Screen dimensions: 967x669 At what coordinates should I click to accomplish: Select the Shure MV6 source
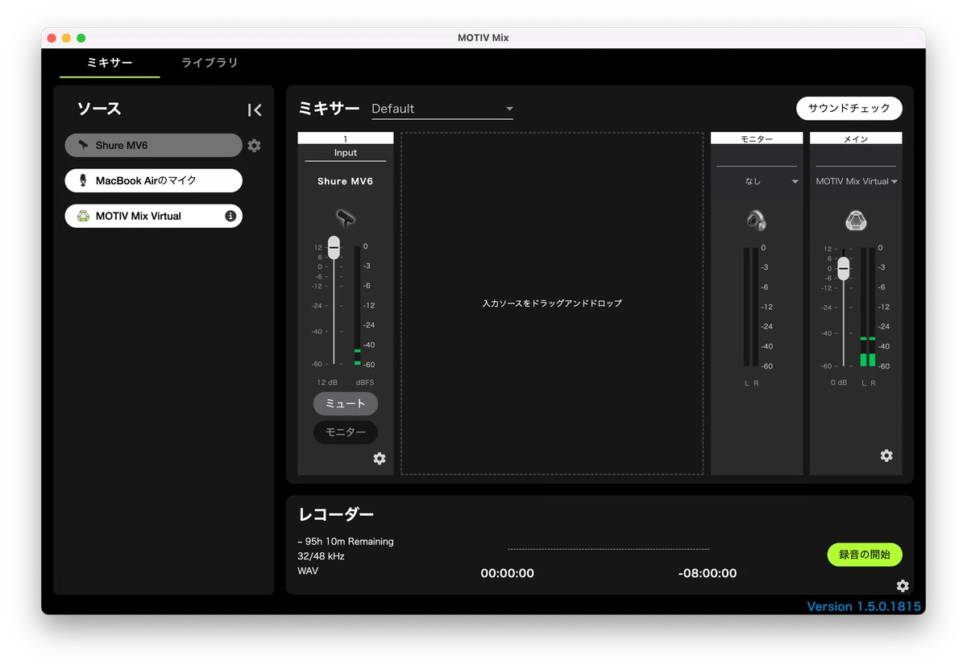pos(154,146)
